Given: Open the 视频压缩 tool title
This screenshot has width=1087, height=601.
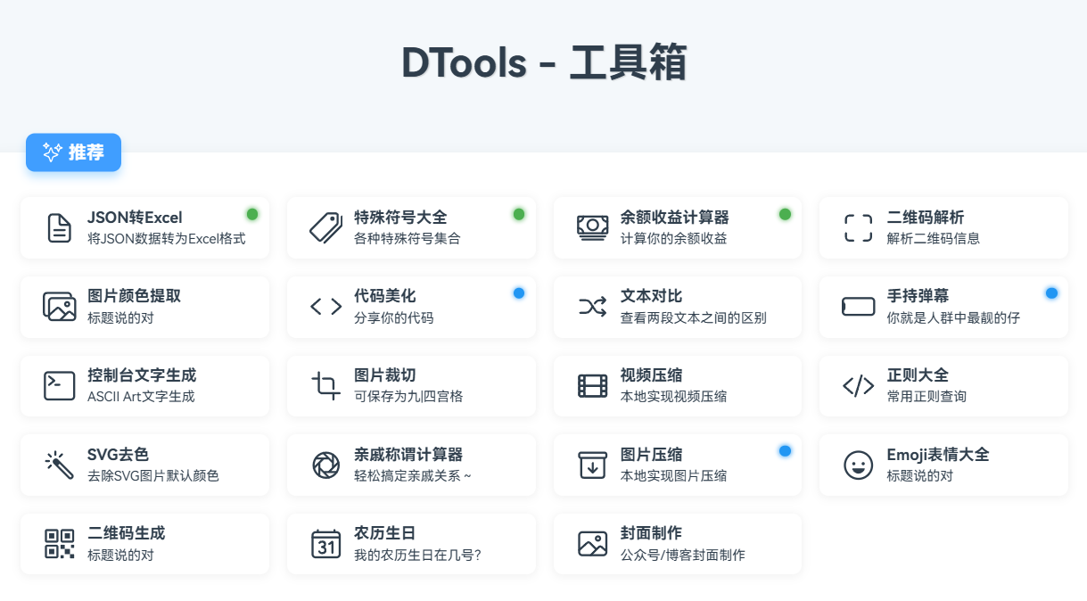Looking at the screenshot, I should [x=652, y=375].
